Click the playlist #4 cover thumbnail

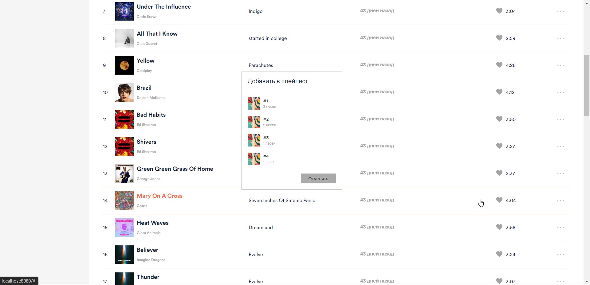(x=254, y=159)
